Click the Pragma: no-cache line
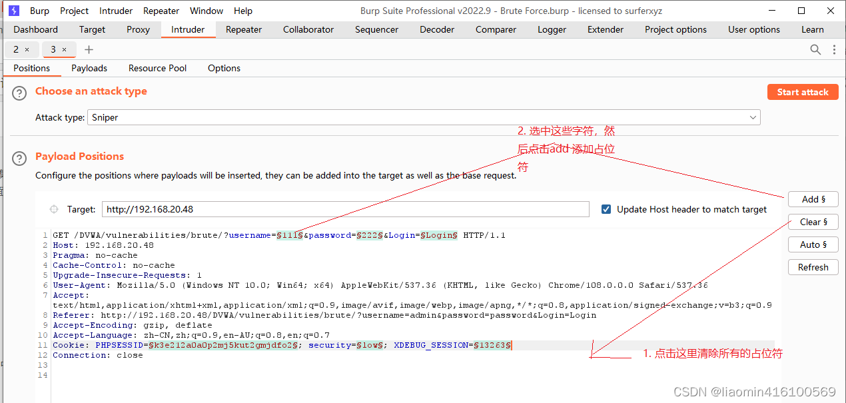The image size is (846, 403). click(x=95, y=255)
